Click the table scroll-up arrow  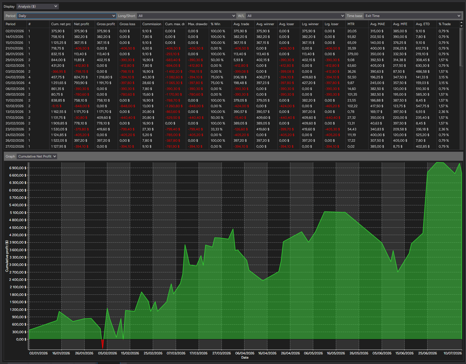coord(461,22)
